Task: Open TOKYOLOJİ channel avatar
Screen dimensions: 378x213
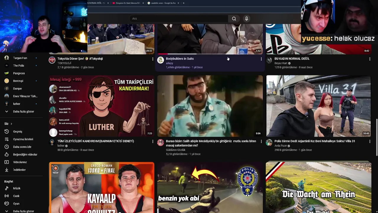Action: click(52, 60)
